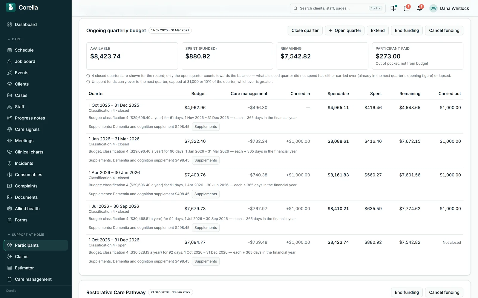Viewport: 478px width, 298px height.
Task: Click the Schedule calendar icon
Action: (10, 50)
